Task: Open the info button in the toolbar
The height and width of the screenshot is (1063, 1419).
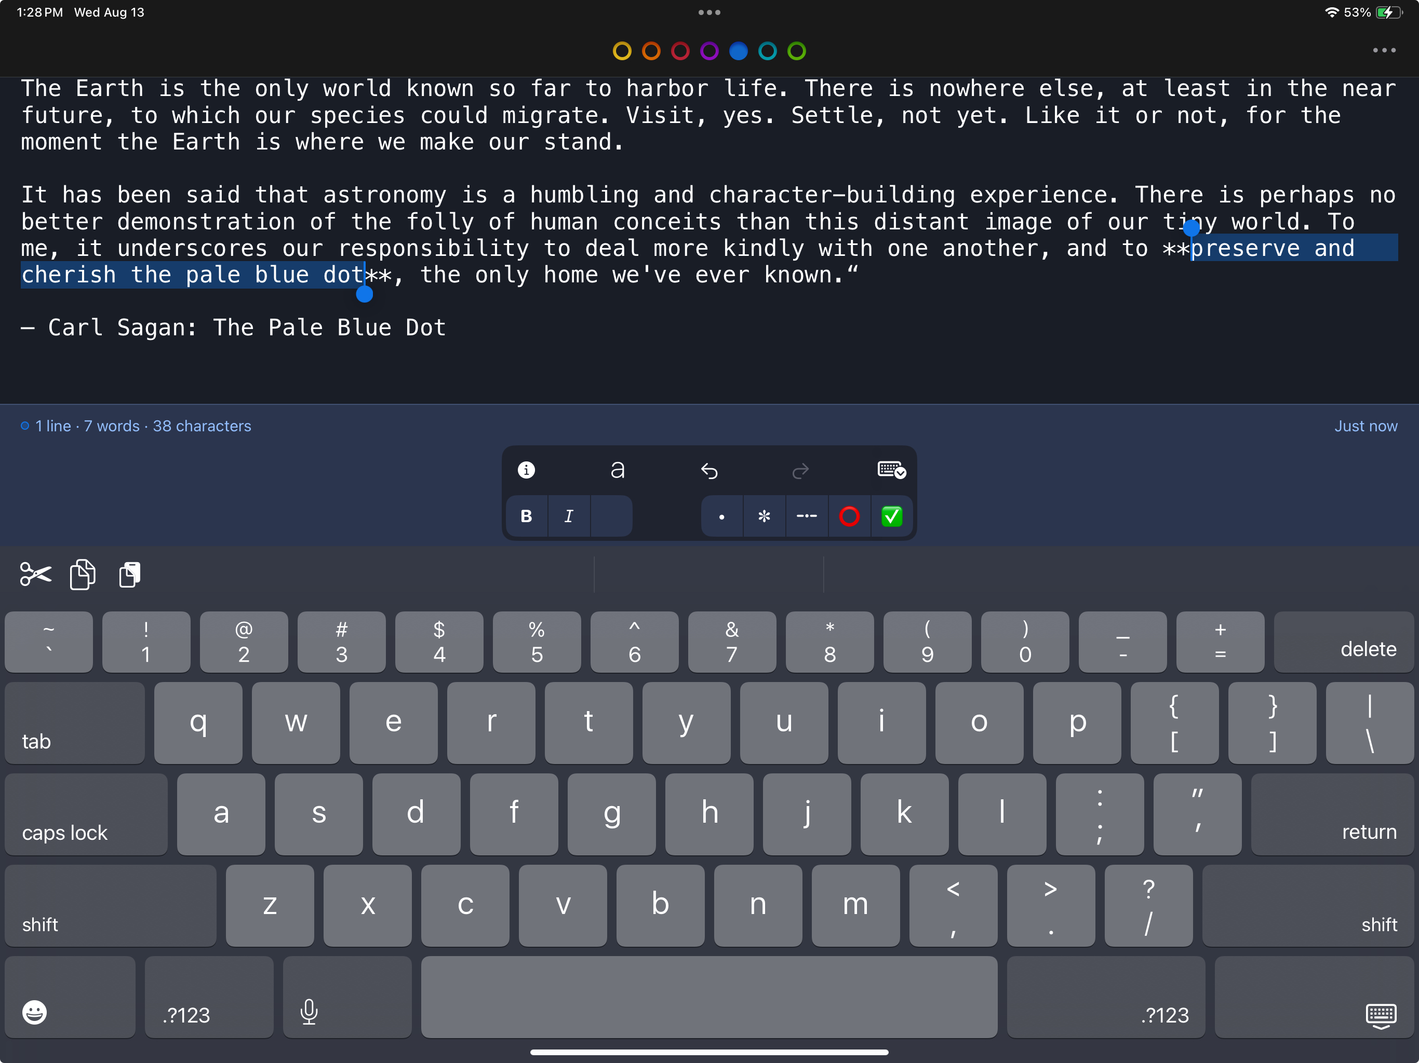Action: tap(526, 470)
